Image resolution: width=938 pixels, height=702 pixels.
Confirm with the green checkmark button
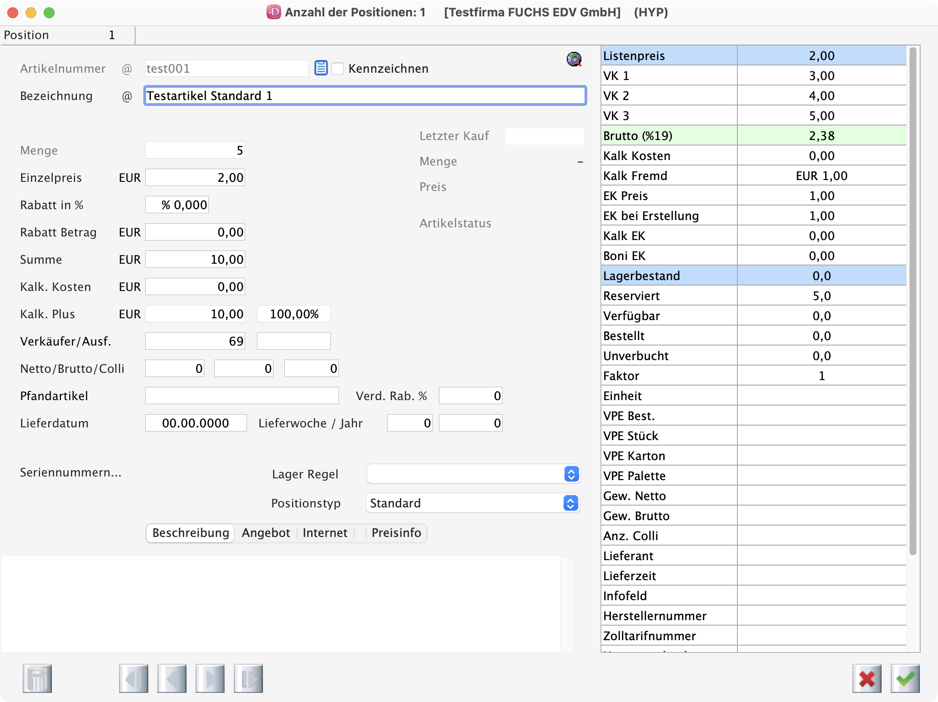pos(905,678)
